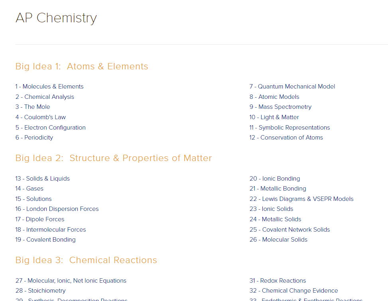Click the Chemical Analysis link
Viewport: 388px width, 301px height.
tap(45, 97)
